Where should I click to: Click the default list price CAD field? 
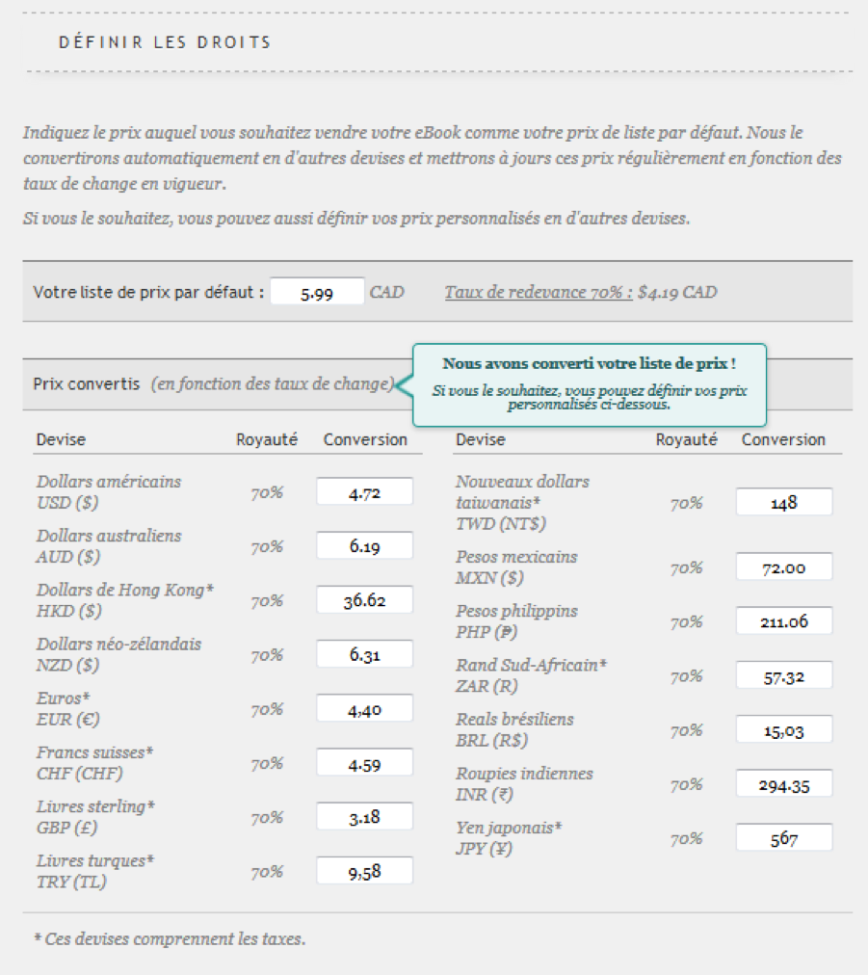pos(317,292)
